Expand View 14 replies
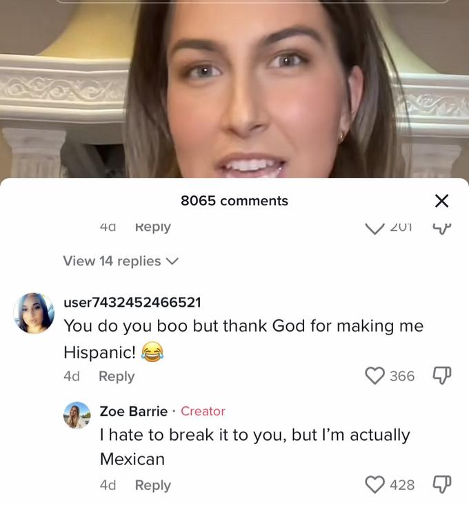 point(121,261)
